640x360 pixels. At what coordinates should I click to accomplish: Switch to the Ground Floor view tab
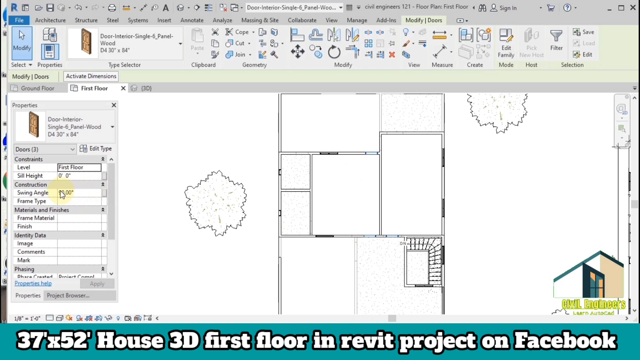[38, 88]
